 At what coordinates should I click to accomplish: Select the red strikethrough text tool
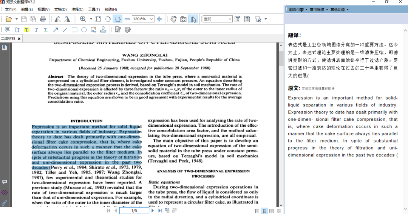(x=36, y=30)
